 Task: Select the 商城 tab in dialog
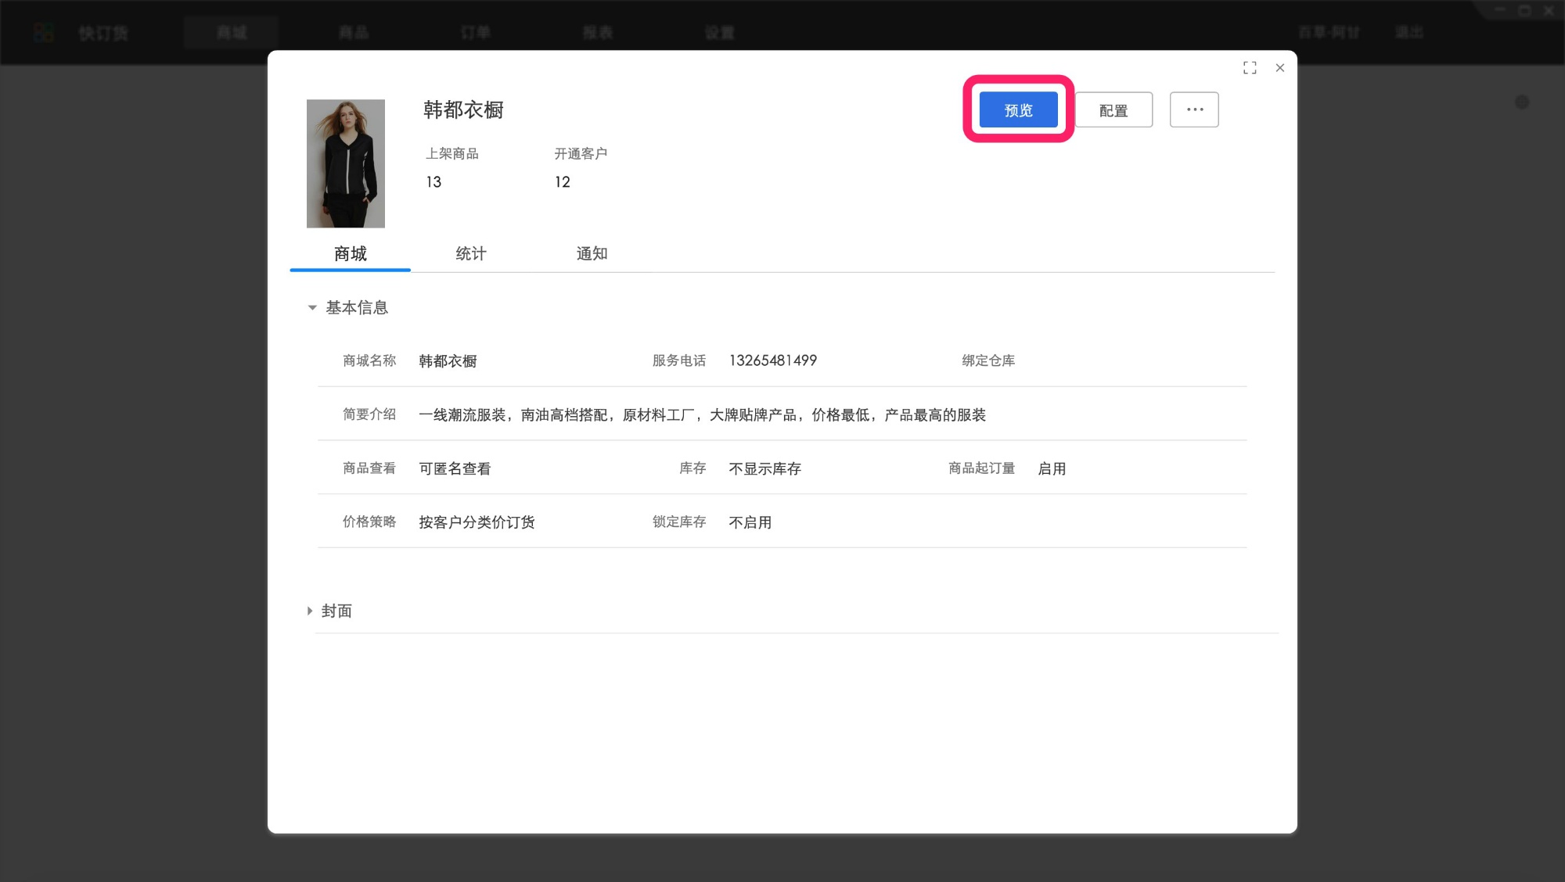[350, 253]
